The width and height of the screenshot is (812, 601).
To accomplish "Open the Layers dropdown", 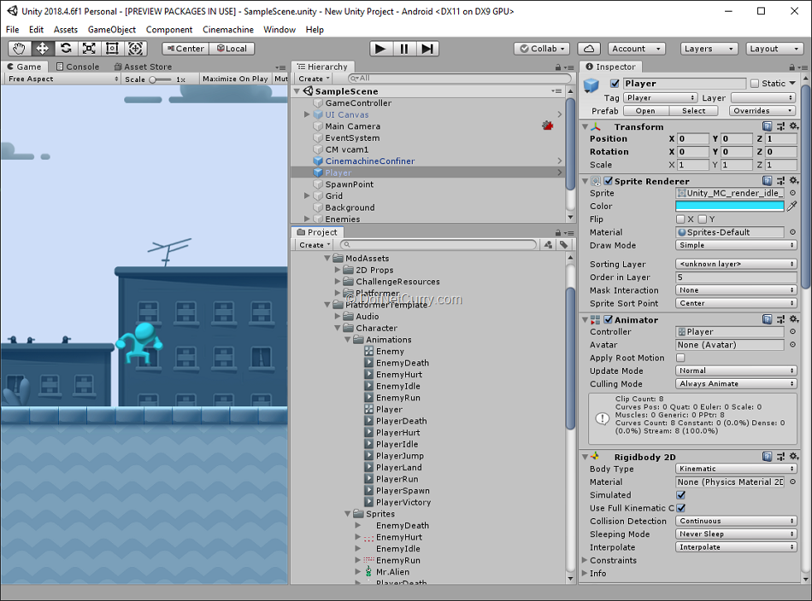I will tap(708, 49).
